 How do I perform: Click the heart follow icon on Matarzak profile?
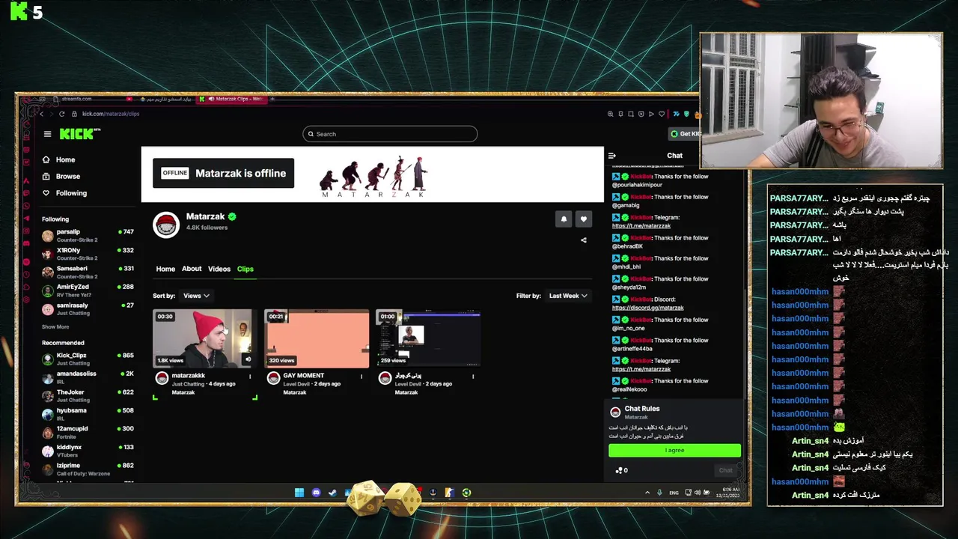583,219
